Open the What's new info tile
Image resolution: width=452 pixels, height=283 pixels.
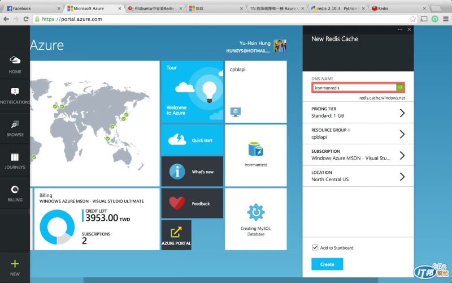click(x=192, y=171)
